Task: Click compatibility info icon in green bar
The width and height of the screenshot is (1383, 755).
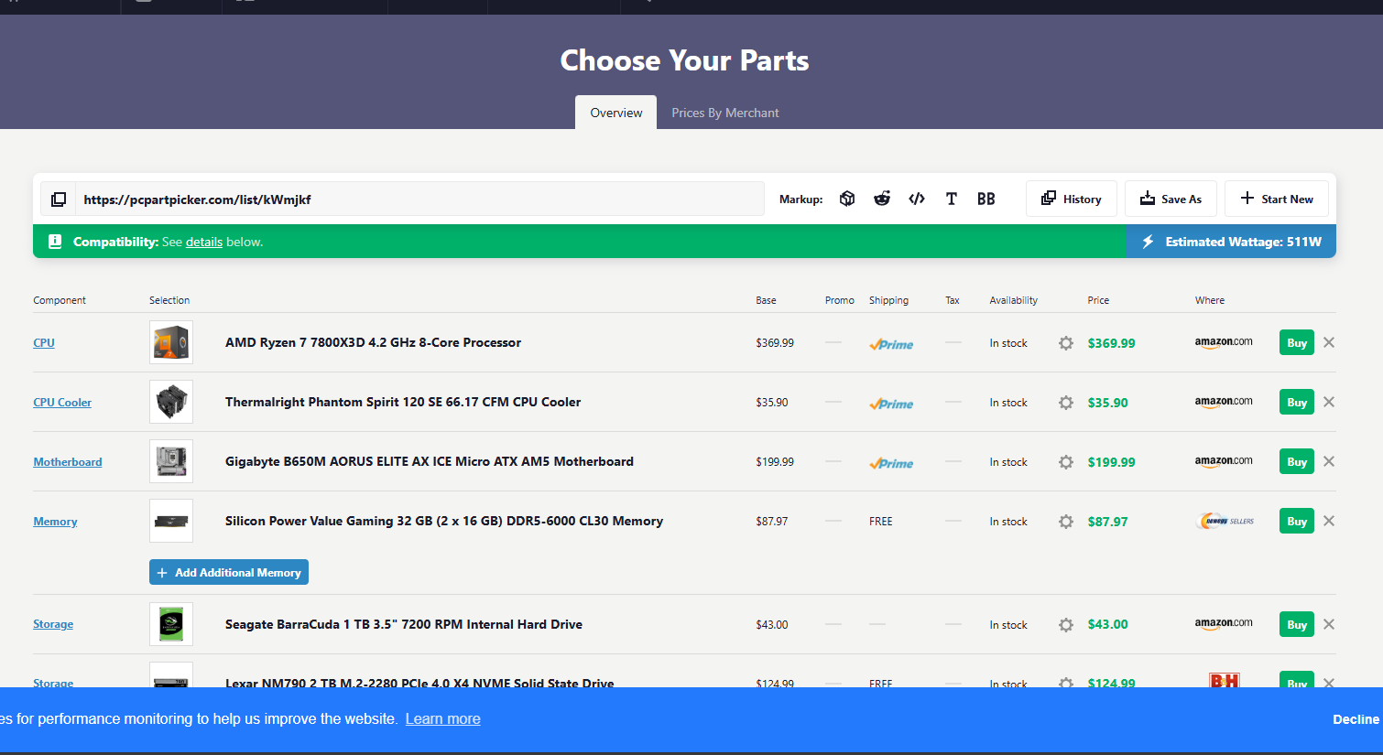Action: pyautogui.click(x=55, y=242)
